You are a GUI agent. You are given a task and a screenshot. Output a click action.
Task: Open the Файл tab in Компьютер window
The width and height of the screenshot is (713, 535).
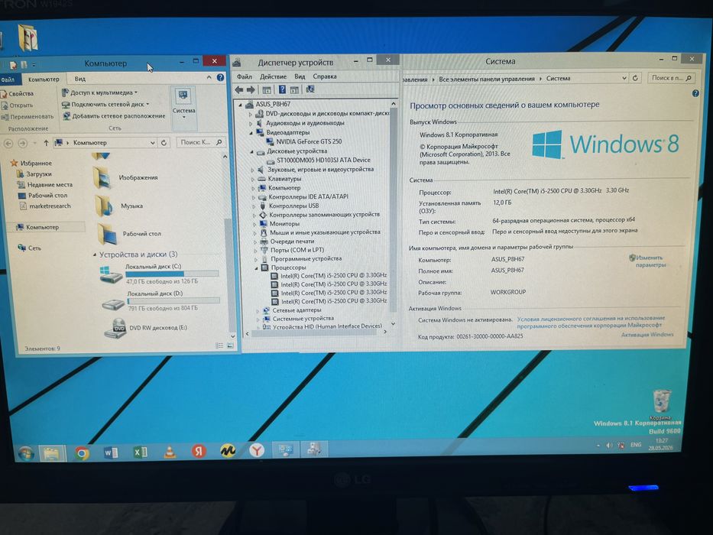tap(8, 79)
